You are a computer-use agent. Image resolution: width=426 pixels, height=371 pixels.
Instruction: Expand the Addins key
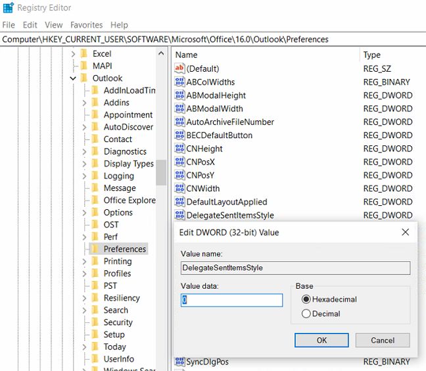[84, 103]
